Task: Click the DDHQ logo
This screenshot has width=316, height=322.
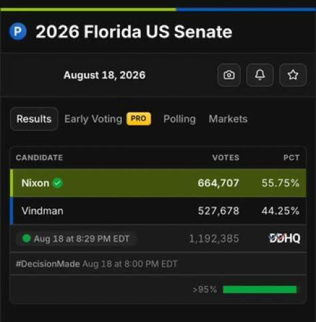Action: tap(285, 238)
